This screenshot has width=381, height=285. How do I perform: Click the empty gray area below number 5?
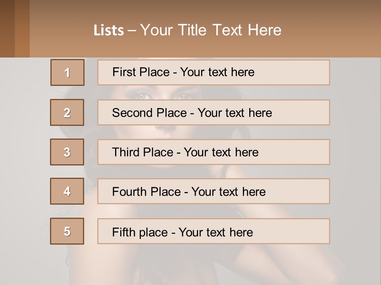(67, 263)
